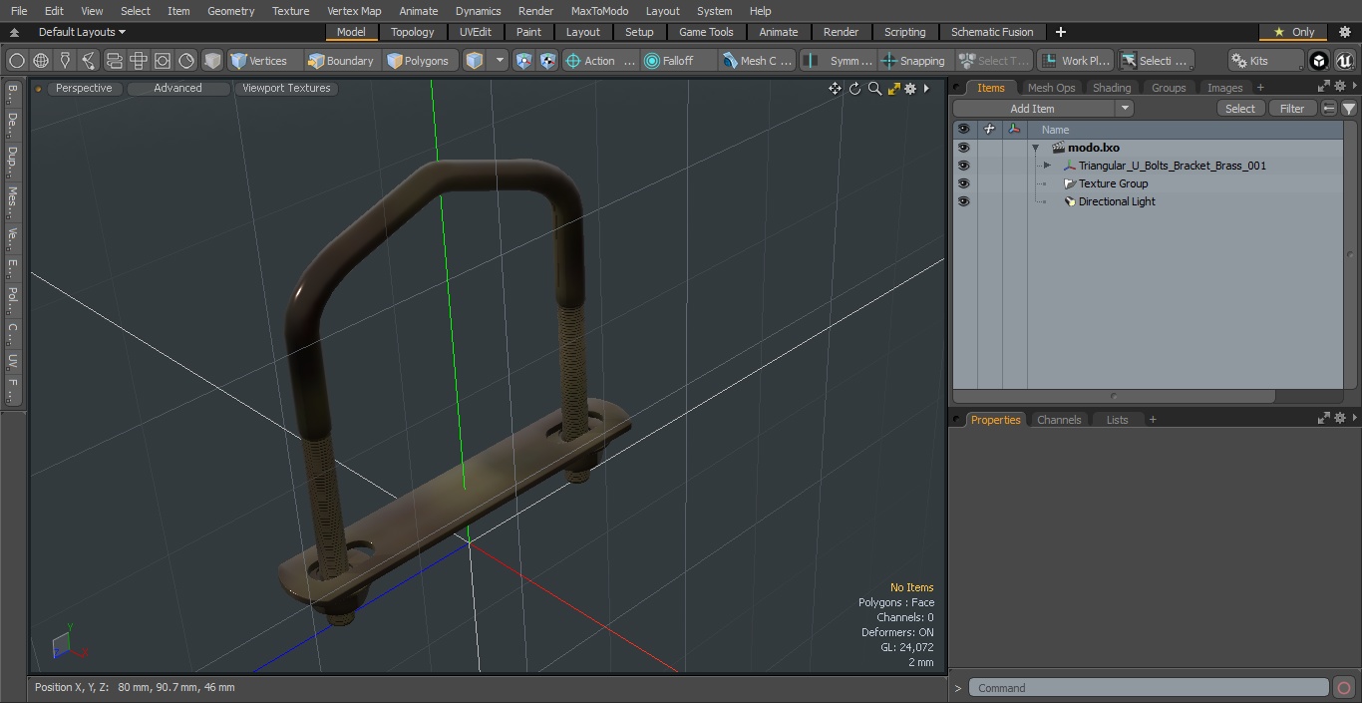Click the viewport pan move icon
Viewport: 1362px width, 703px height.
coord(835,89)
